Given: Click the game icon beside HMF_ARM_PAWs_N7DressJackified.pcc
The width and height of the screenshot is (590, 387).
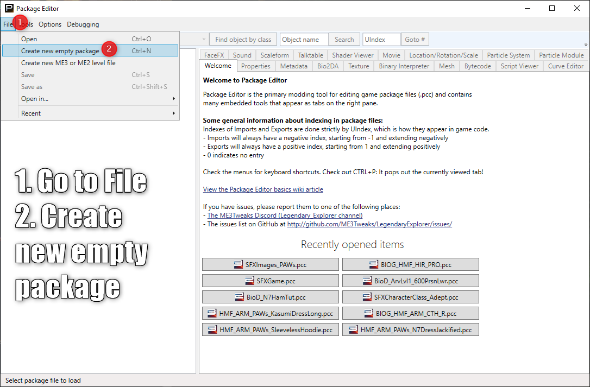Looking at the screenshot, I should tap(353, 329).
